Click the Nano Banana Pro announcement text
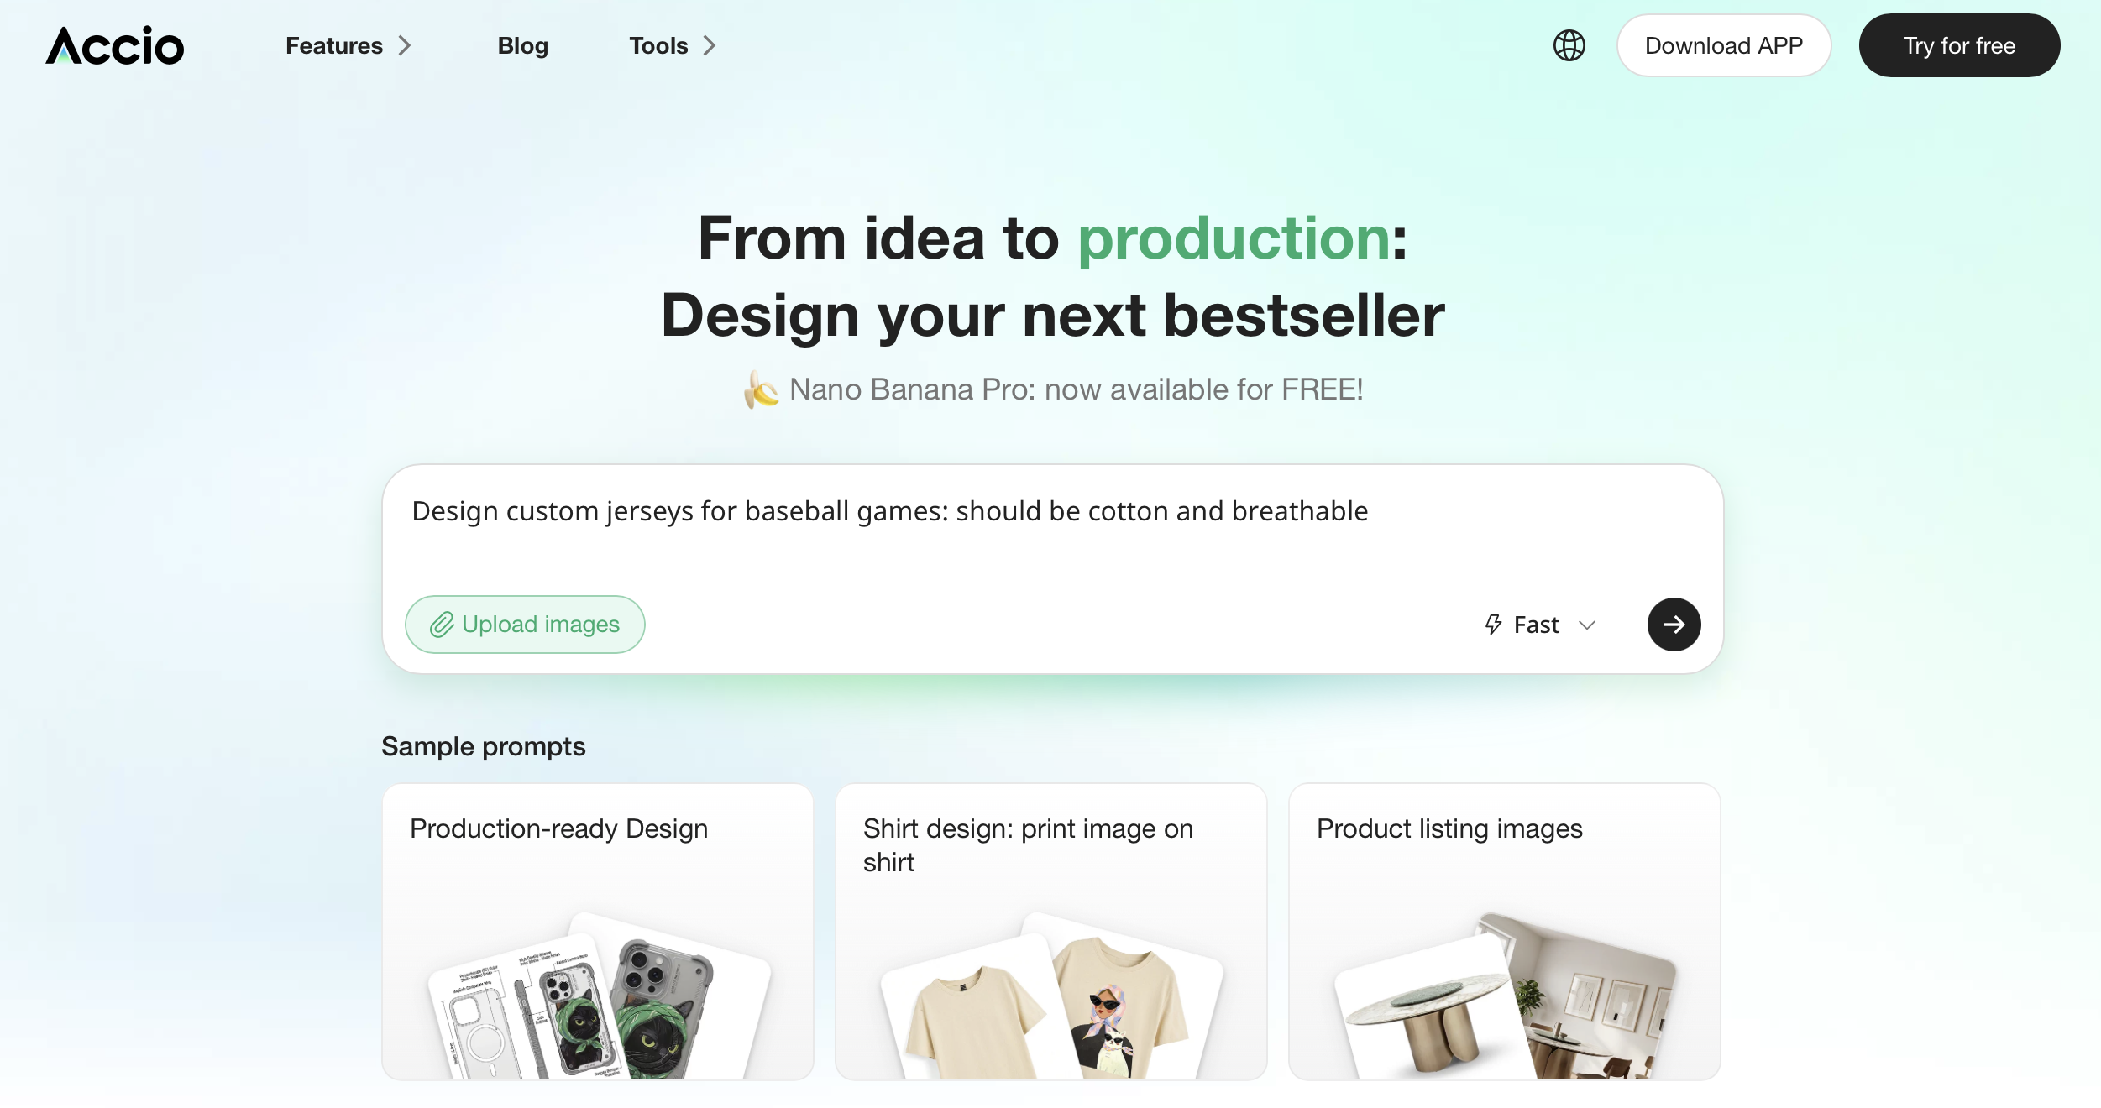Image resolution: width=2101 pixels, height=1108 pixels. click(1077, 389)
